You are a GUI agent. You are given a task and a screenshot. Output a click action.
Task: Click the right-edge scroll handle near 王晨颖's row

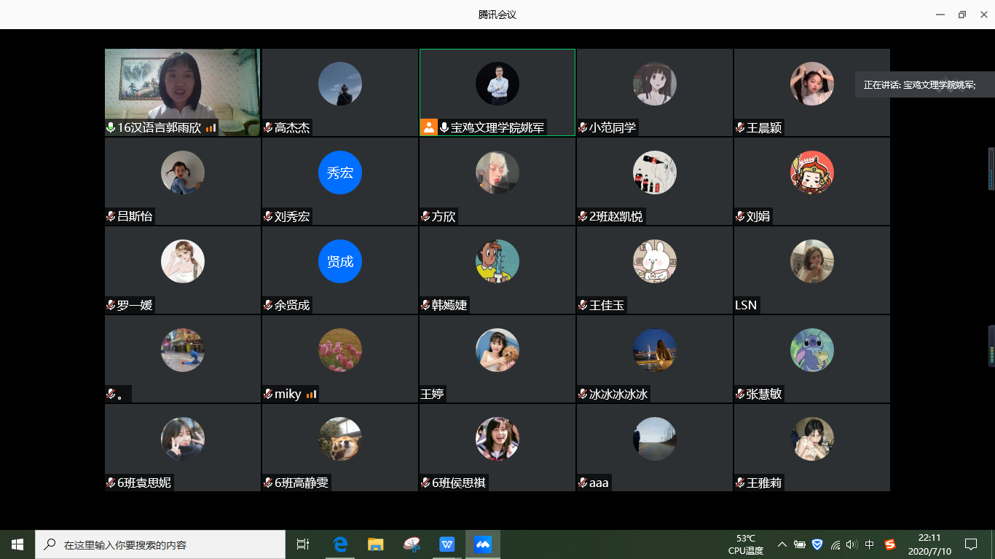[x=991, y=169]
